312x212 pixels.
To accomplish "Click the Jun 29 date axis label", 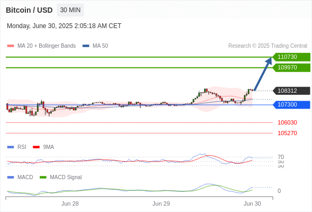I will [x=161, y=204].
